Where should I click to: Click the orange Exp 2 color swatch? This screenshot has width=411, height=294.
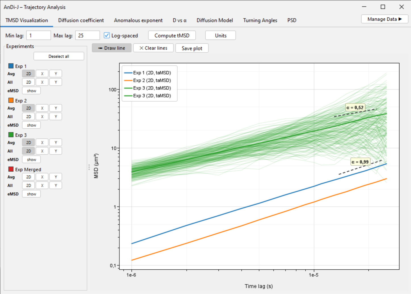click(11, 100)
